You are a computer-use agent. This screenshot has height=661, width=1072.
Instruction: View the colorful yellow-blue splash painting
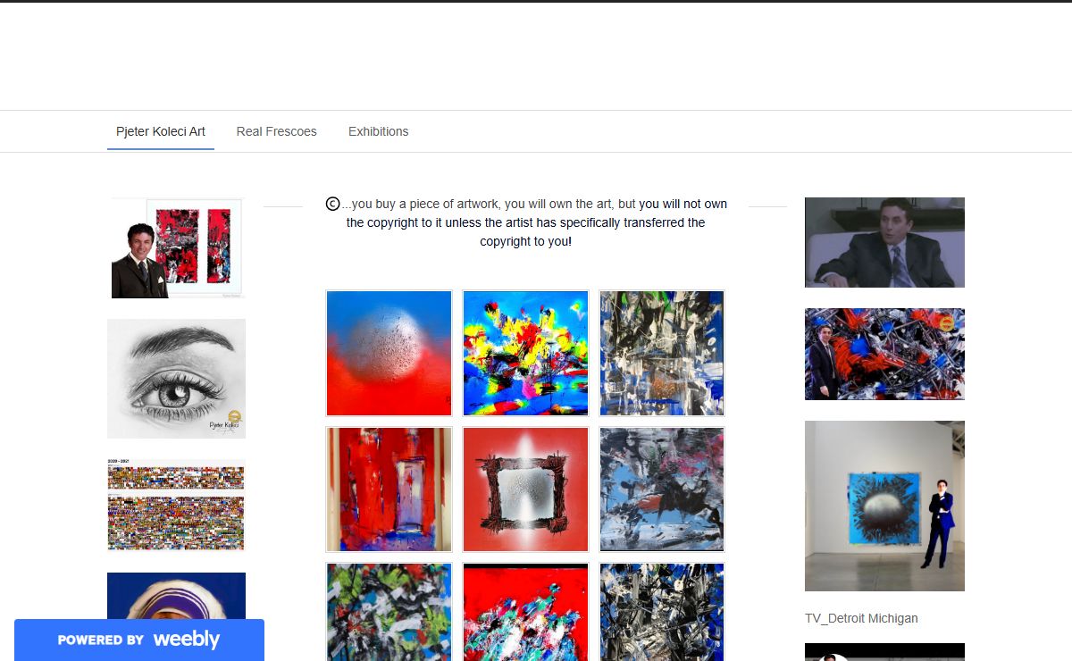(525, 353)
